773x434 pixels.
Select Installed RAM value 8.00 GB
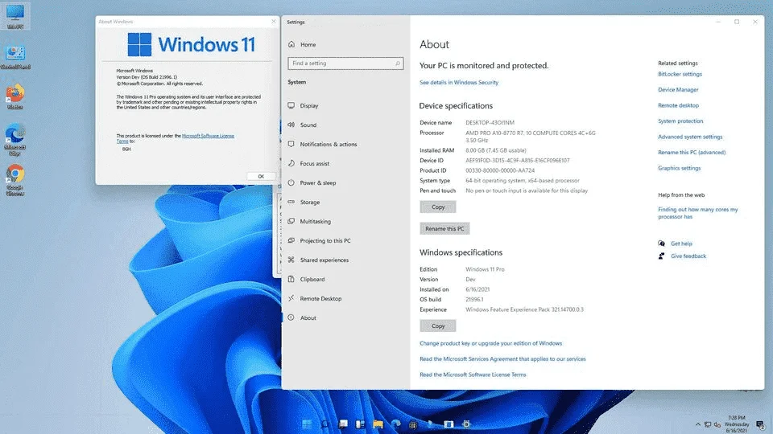(495, 150)
